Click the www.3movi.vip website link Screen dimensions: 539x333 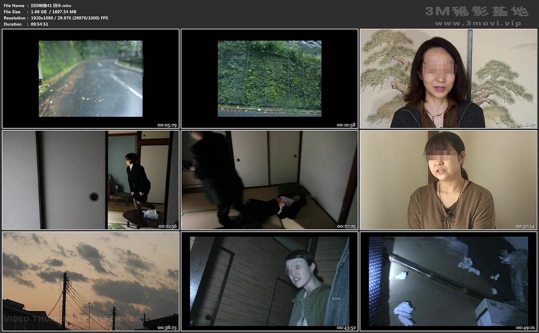[478, 23]
